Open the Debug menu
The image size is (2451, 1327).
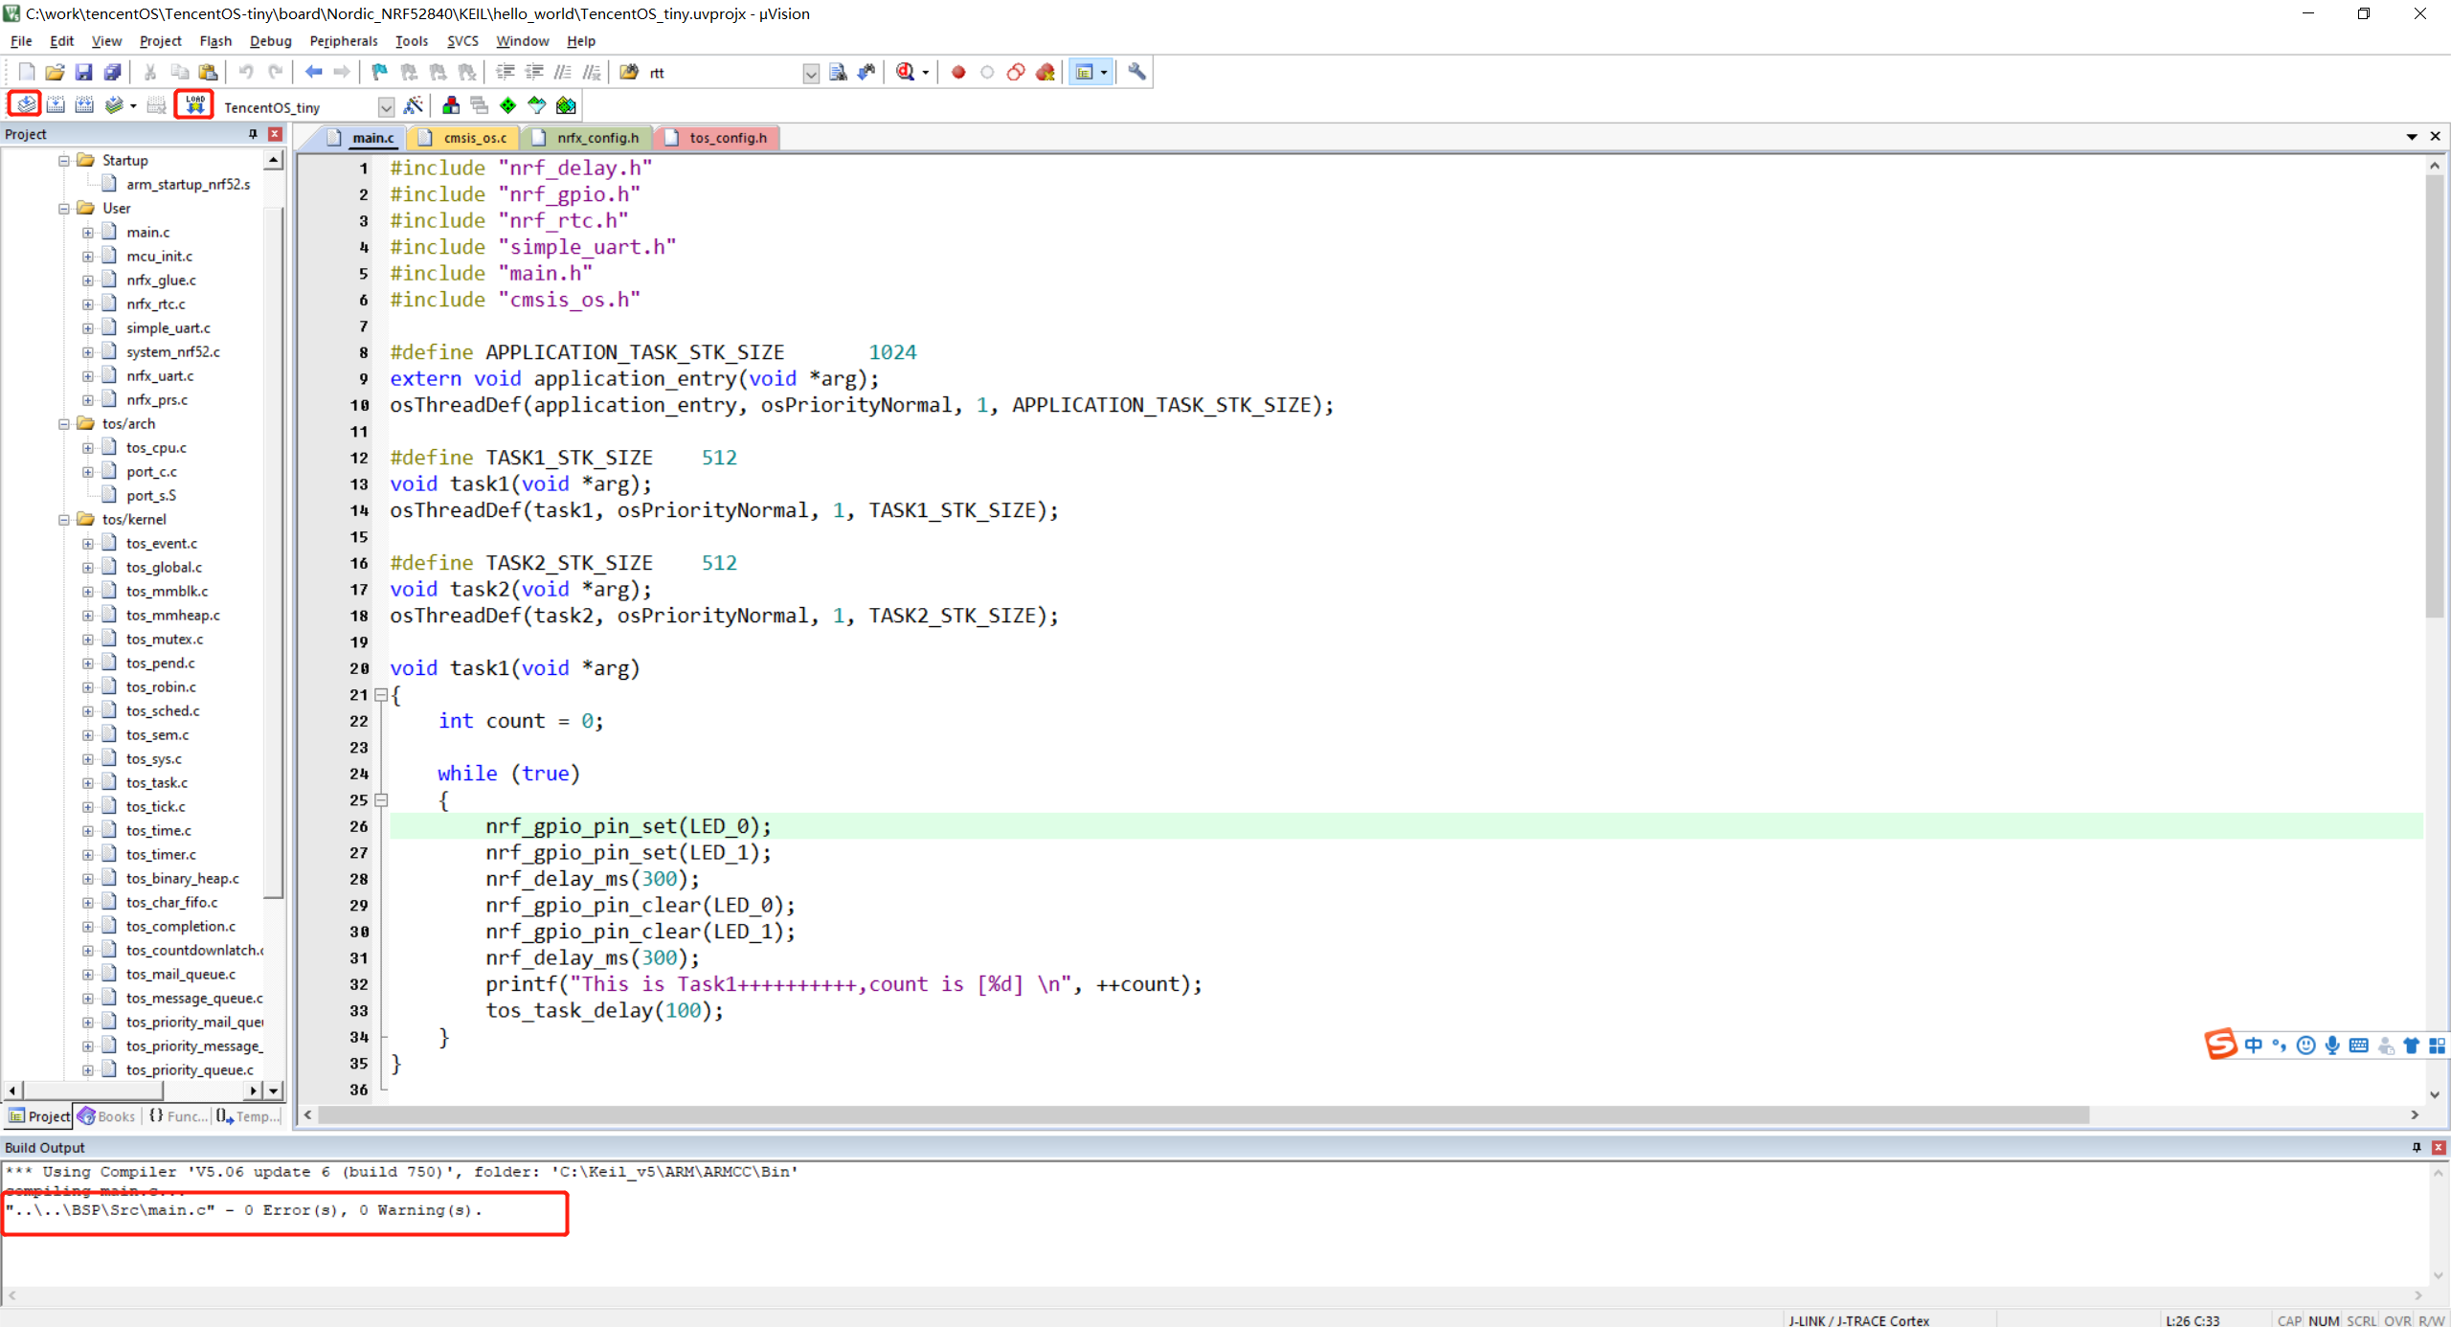point(270,41)
